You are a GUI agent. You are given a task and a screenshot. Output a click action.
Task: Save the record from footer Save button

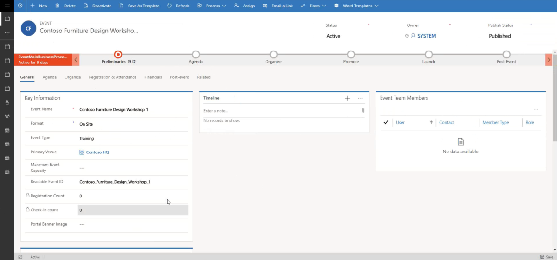546,257
